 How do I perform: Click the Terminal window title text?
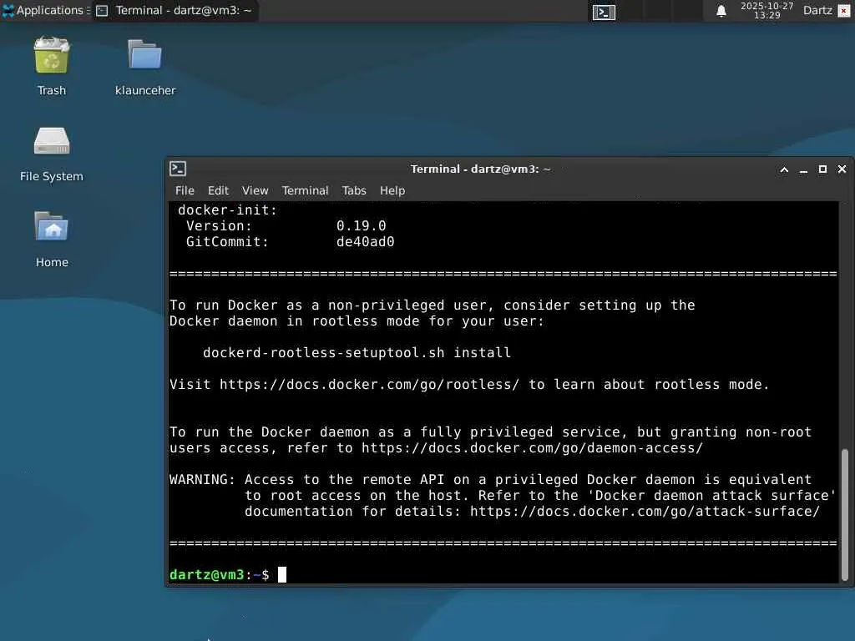(480, 169)
